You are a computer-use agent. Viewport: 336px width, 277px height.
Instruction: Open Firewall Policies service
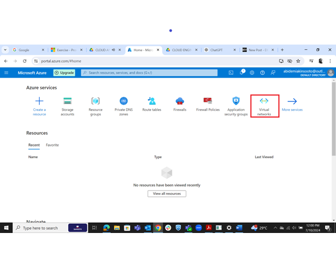[x=208, y=104]
